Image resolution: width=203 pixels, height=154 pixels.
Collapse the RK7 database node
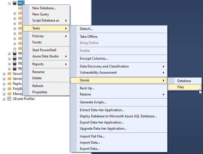tap(9, 3)
